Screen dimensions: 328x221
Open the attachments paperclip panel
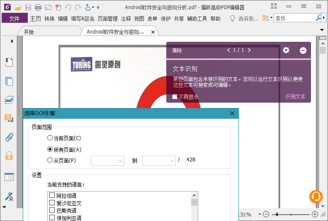9,137
